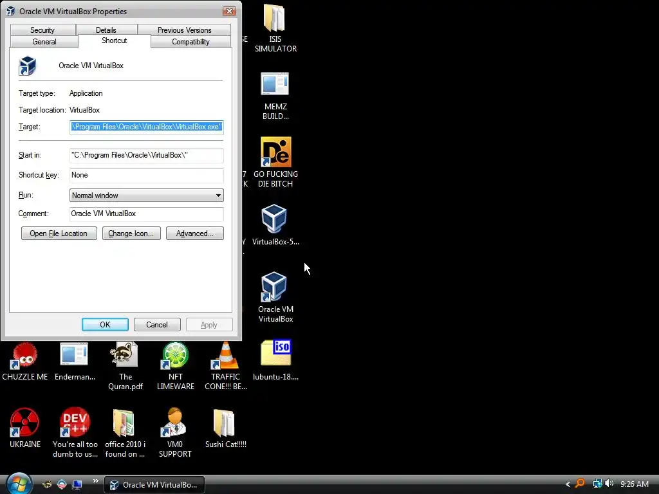Open the volume speaker tray icon
This screenshot has width=659, height=494.
(x=609, y=484)
